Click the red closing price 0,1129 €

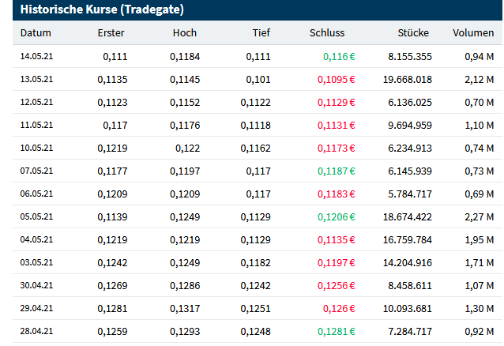tap(336, 103)
